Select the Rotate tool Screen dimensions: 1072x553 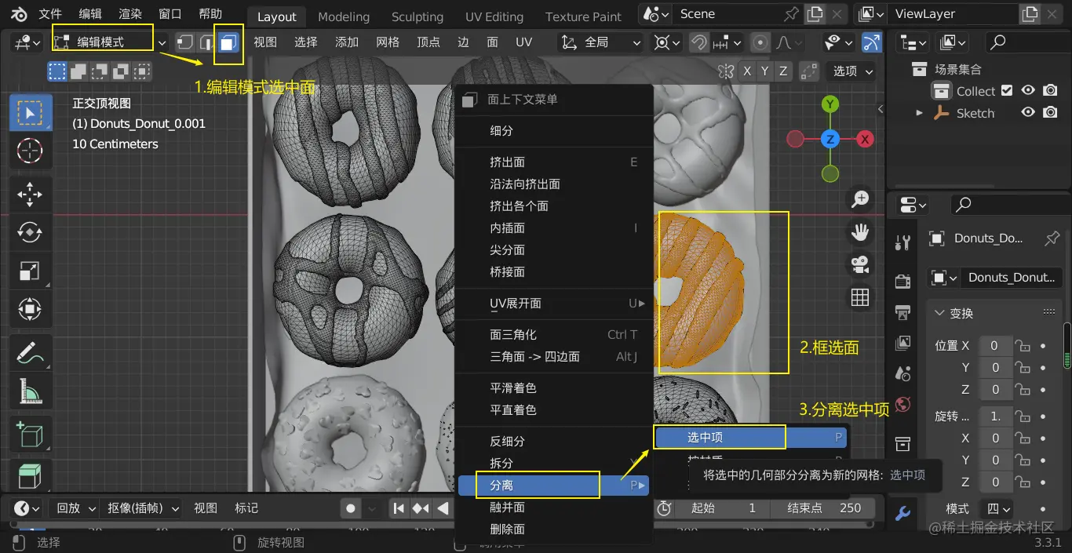point(31,232)
